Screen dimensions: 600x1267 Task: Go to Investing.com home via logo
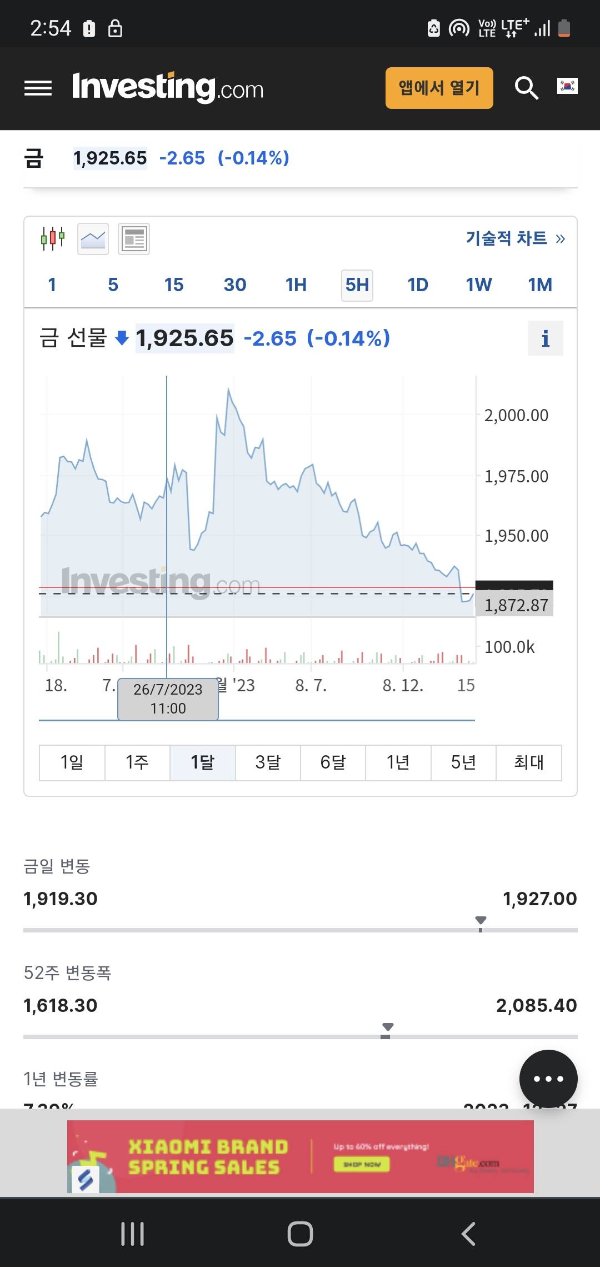[168, 88]
